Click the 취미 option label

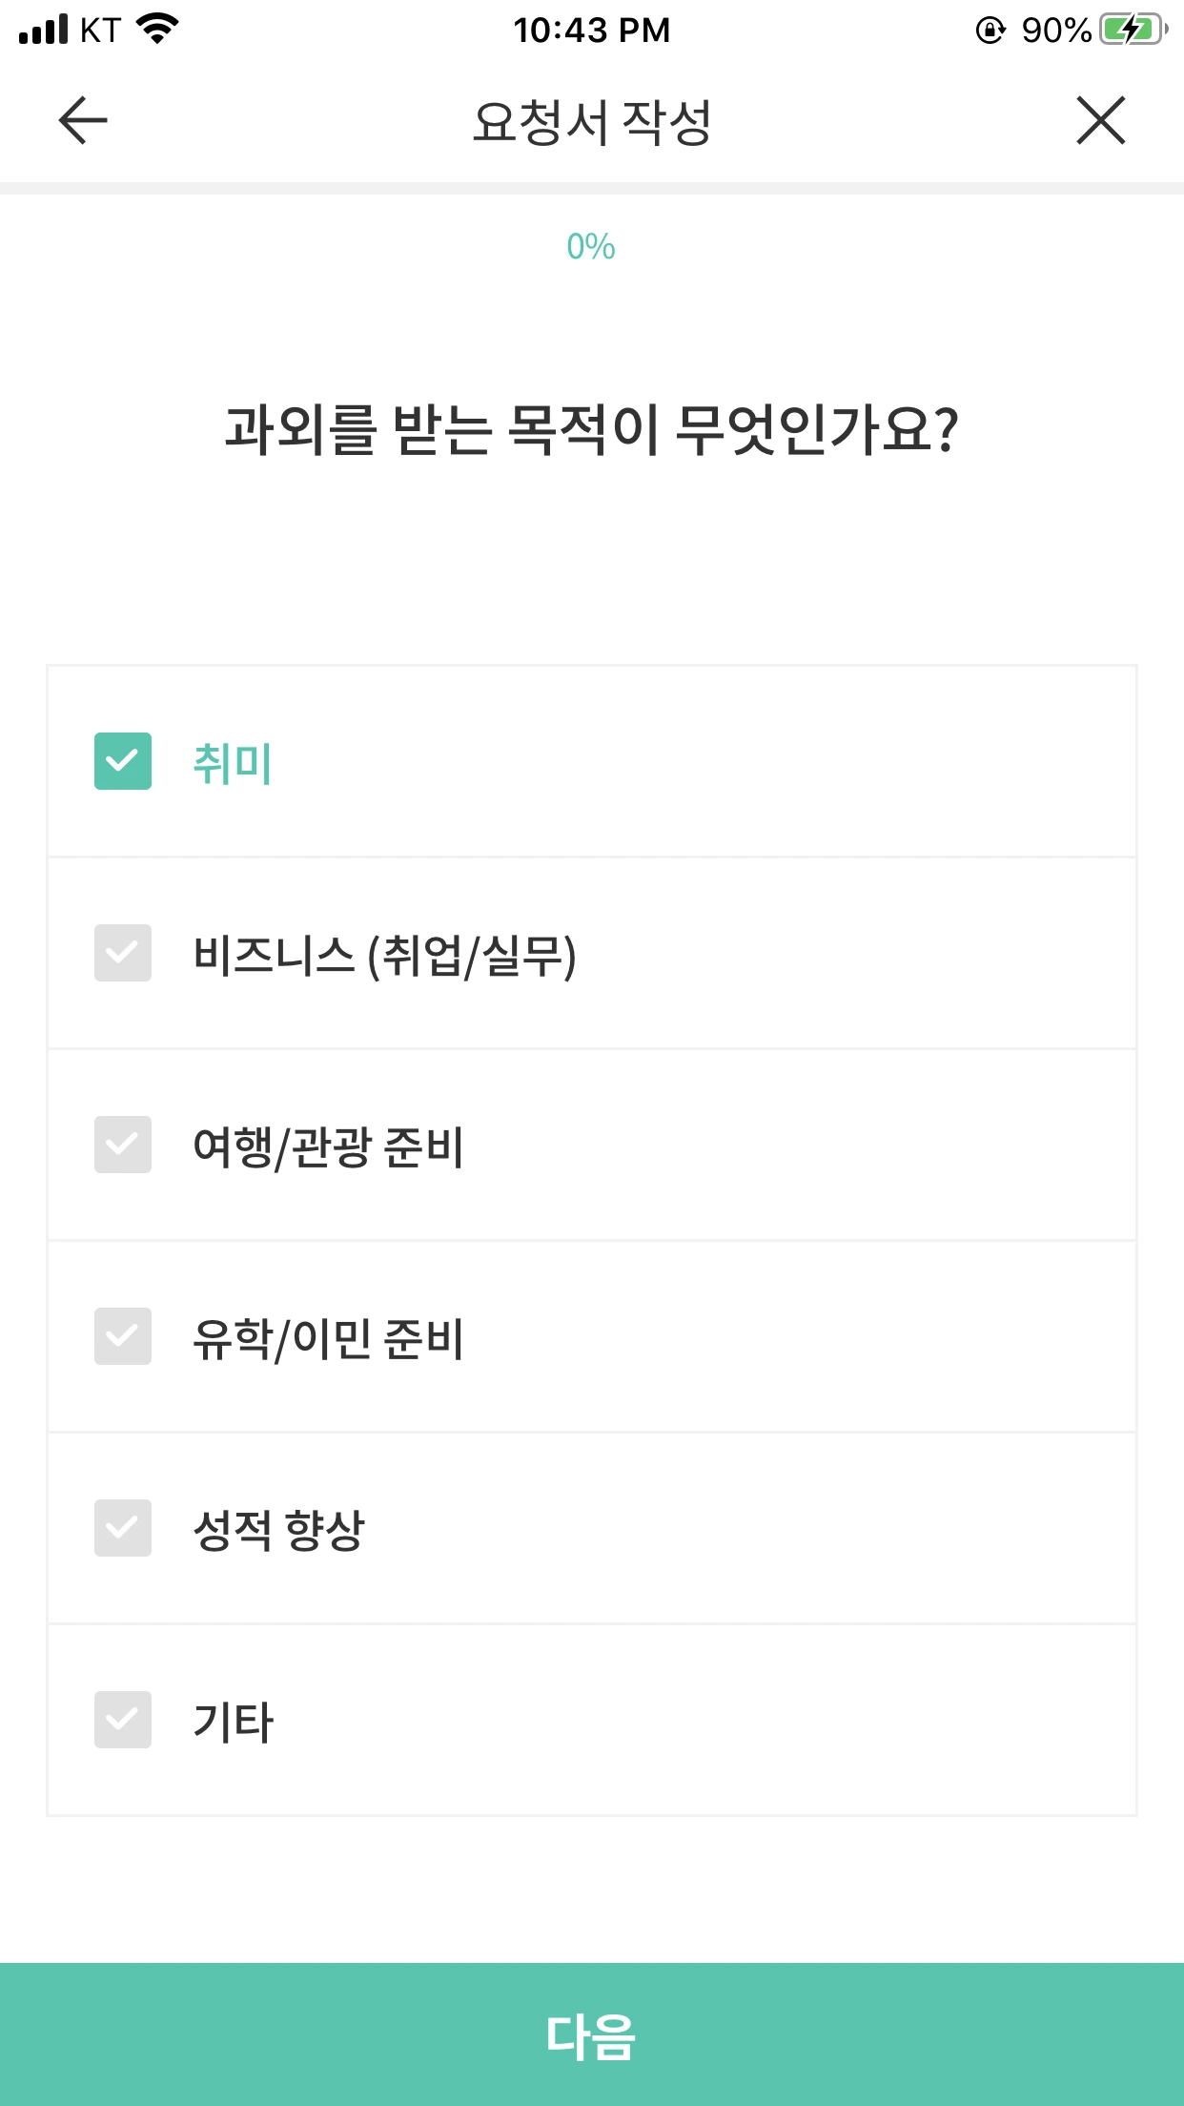pos(233,763)
